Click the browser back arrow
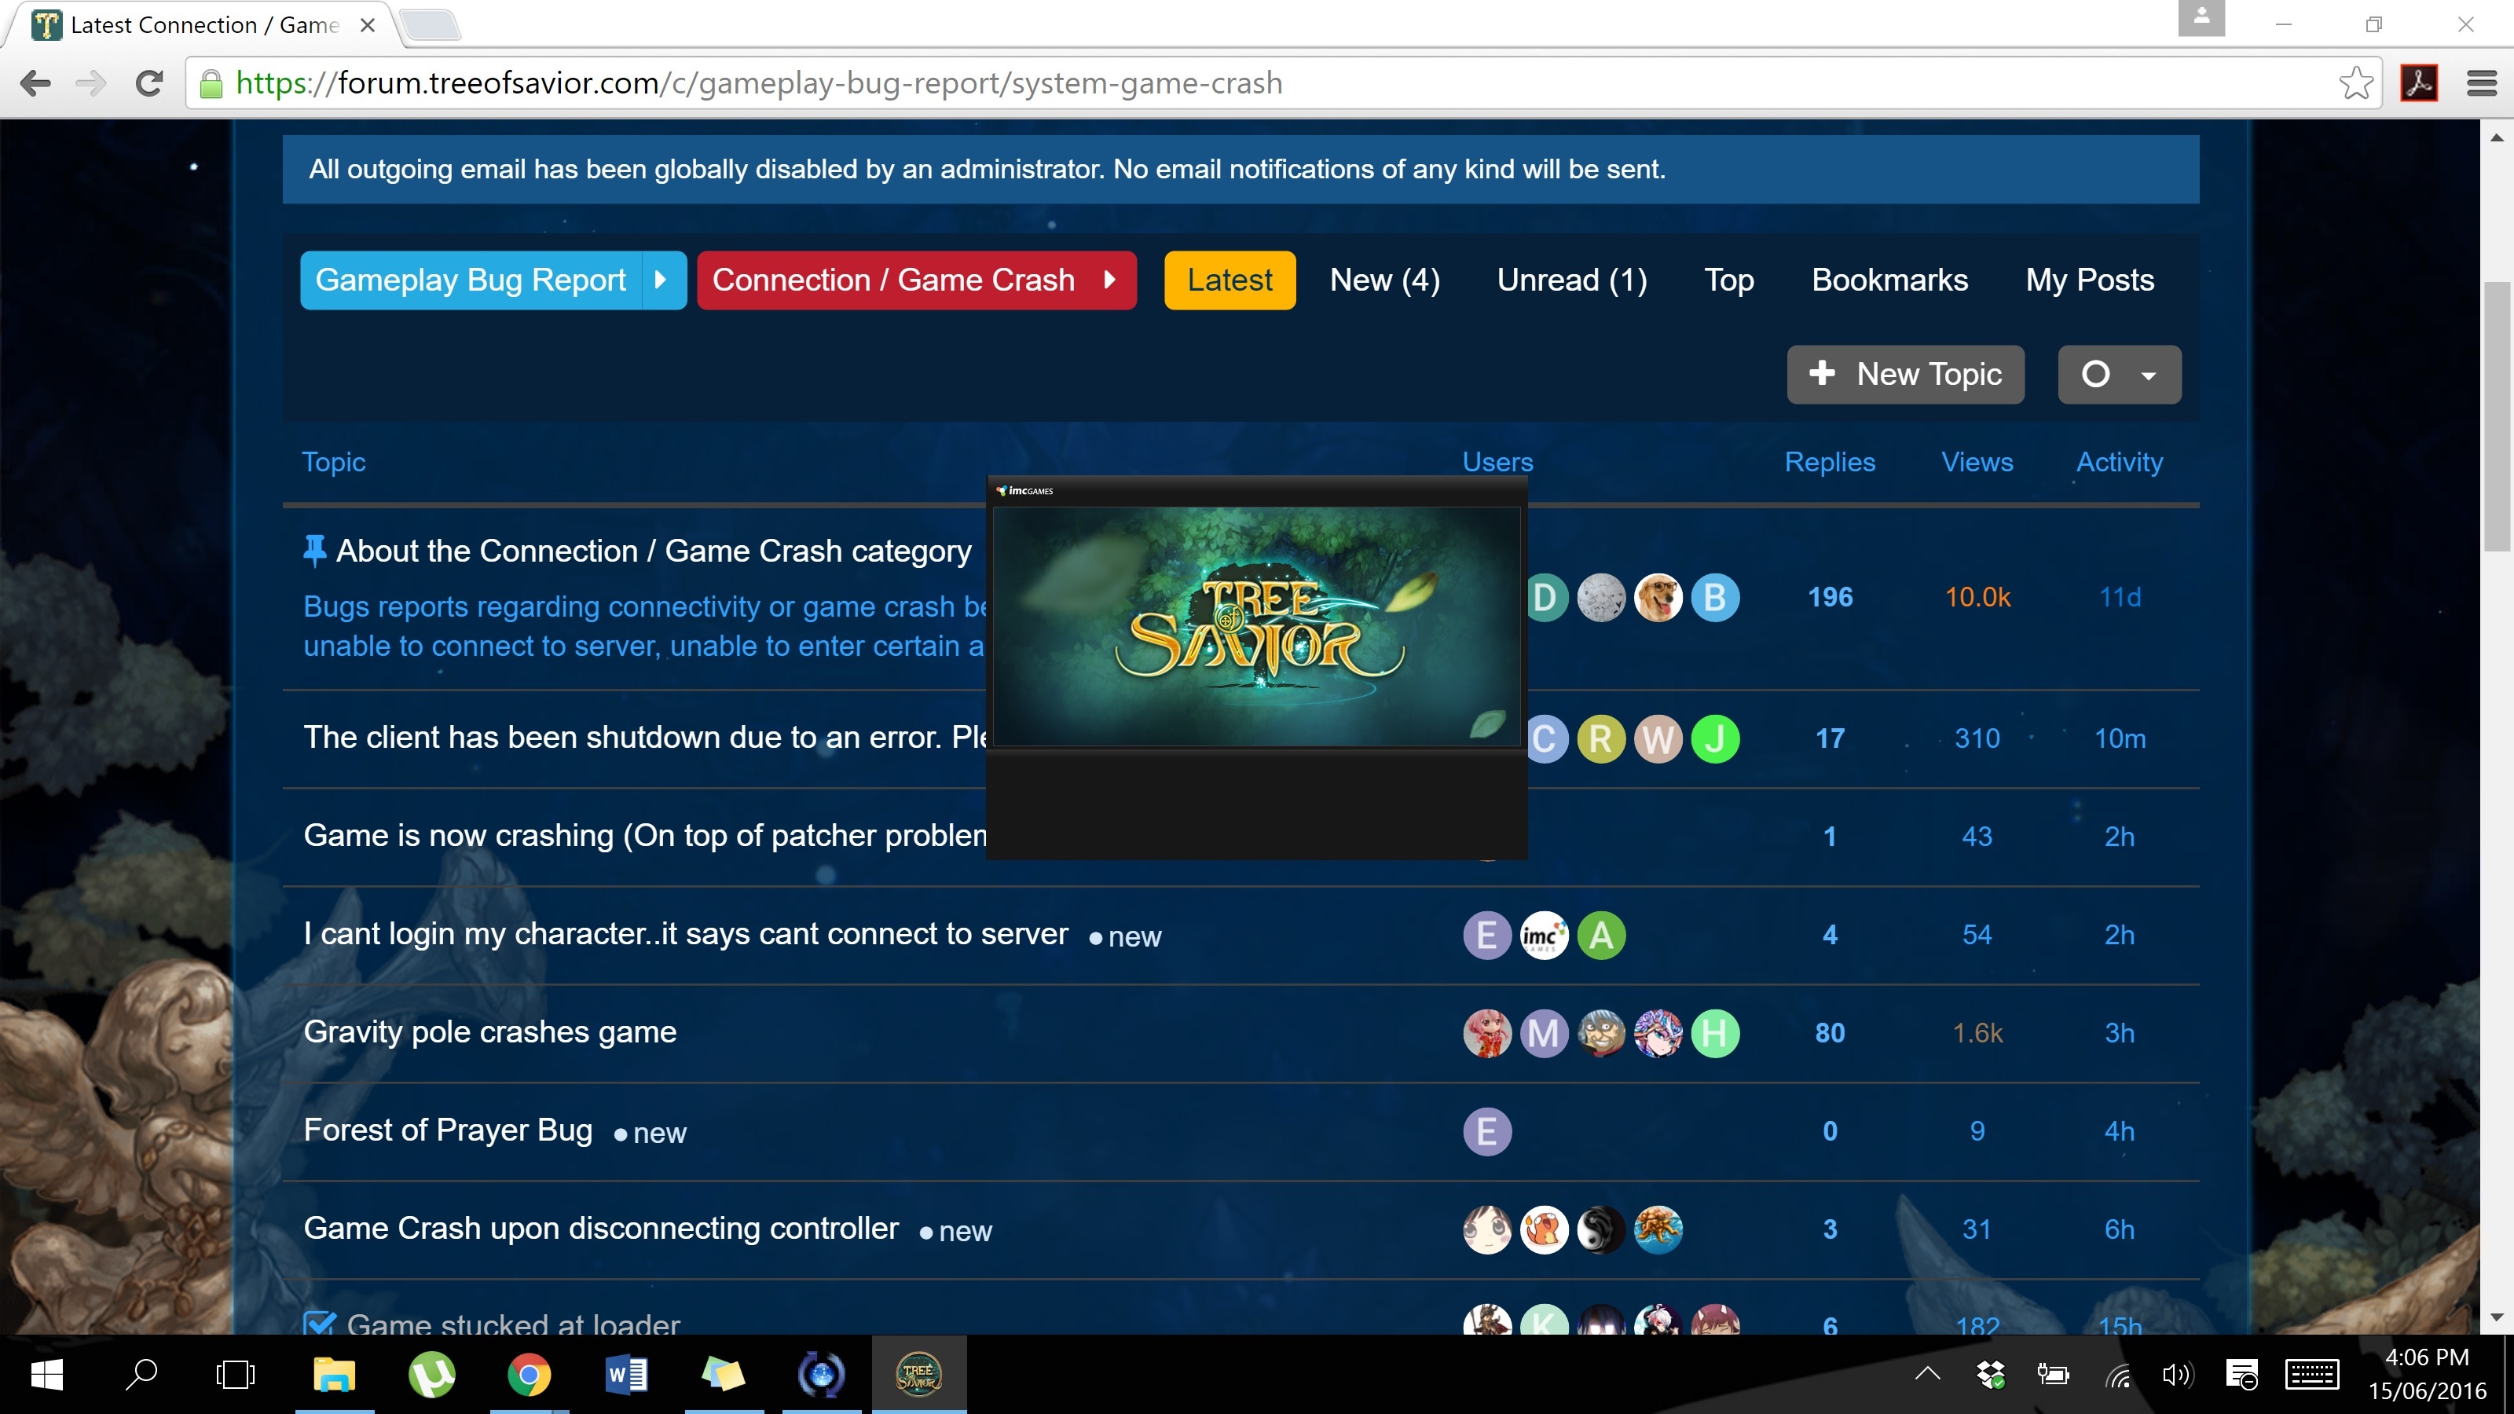The height and width of the screenshot is (1414, 2514). pyautogui.click(x=35, y=84)
